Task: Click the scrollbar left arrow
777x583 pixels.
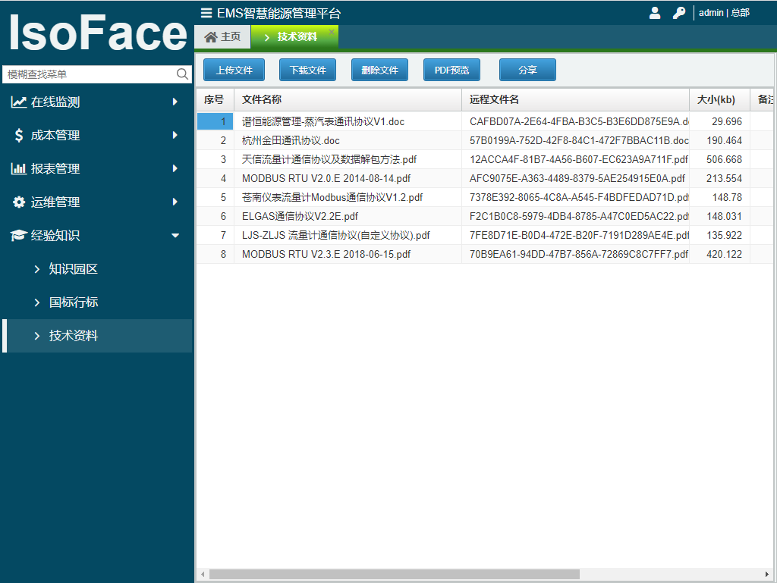Action: pos(203,574)
